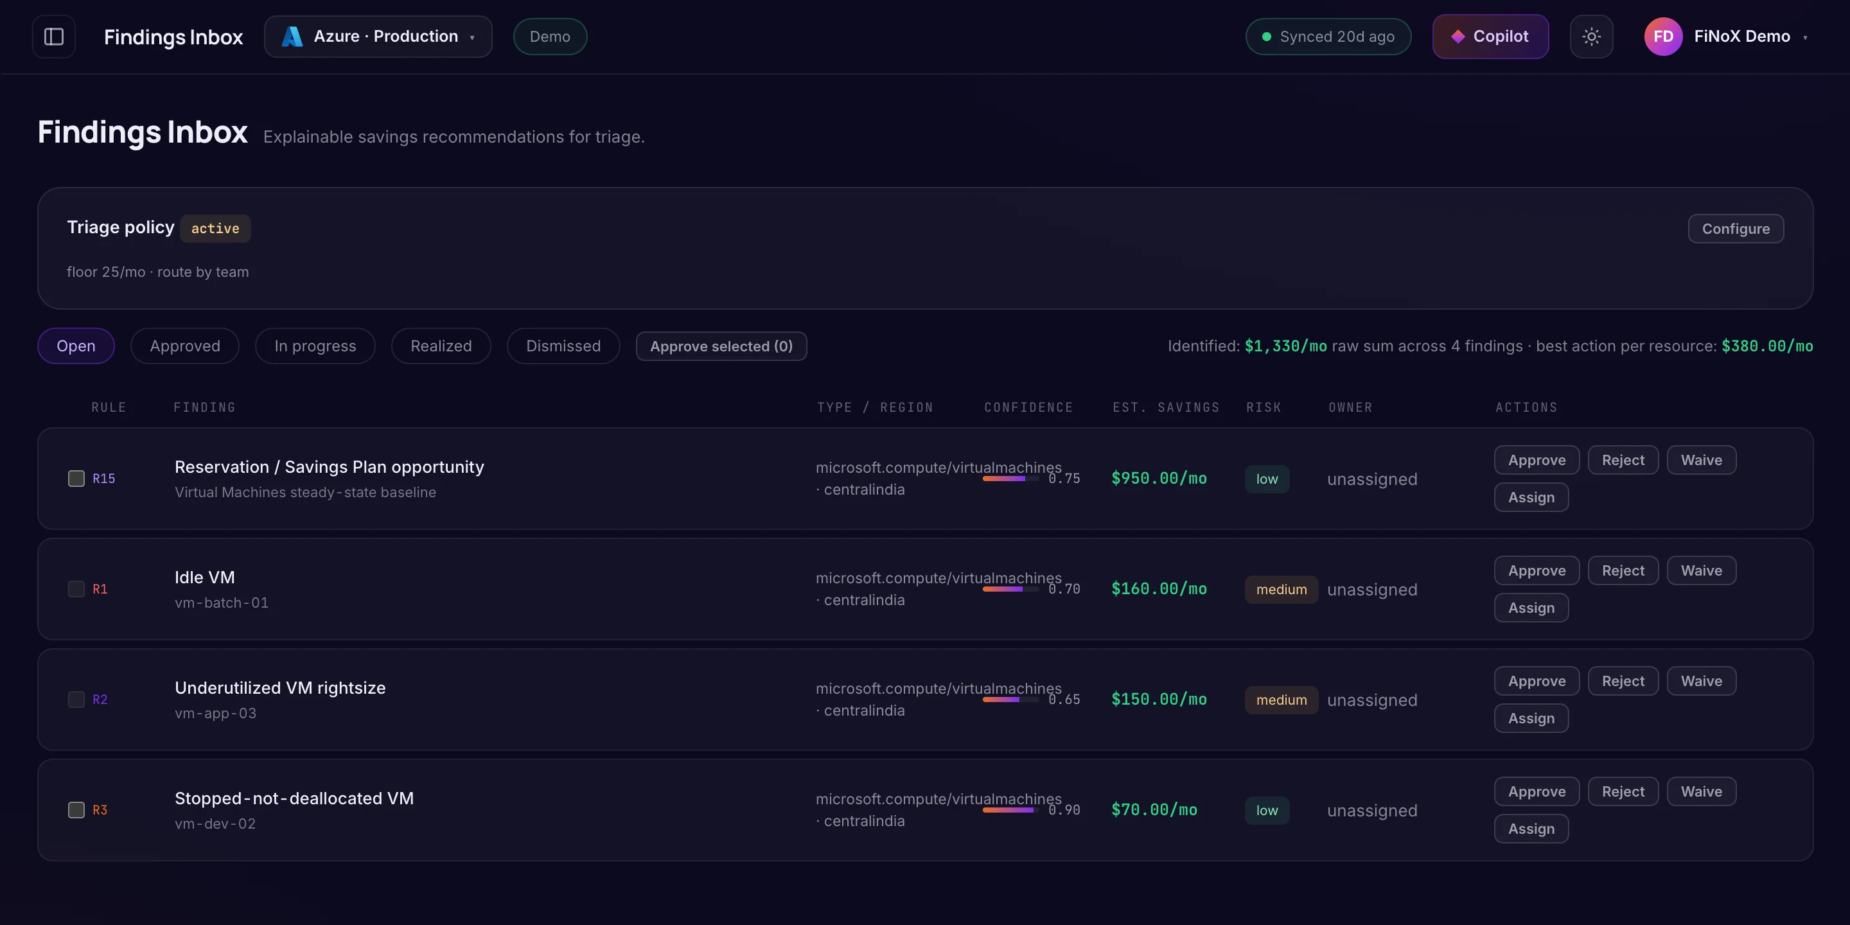Toggle the sidebar panel icon
This screenshot has height=925, width=1850.
tap(54, 37)
